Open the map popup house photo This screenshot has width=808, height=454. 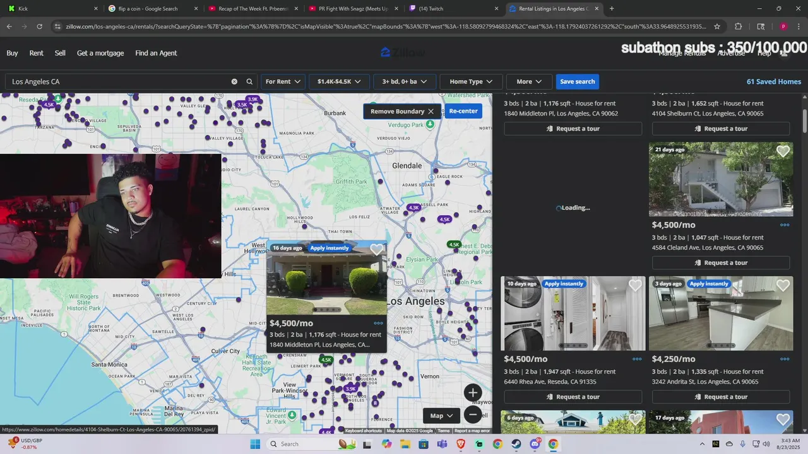point(326,277)
